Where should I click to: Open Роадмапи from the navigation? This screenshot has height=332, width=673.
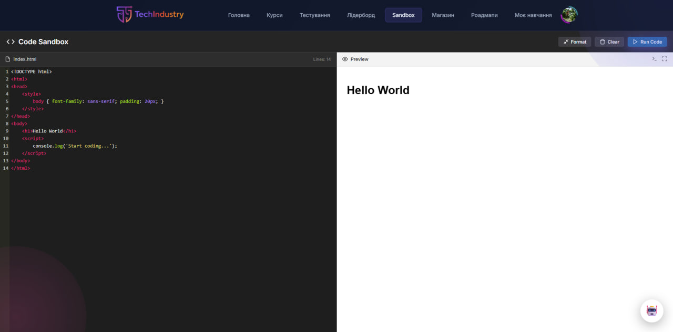pyautogui.click(x=484, y=15)
